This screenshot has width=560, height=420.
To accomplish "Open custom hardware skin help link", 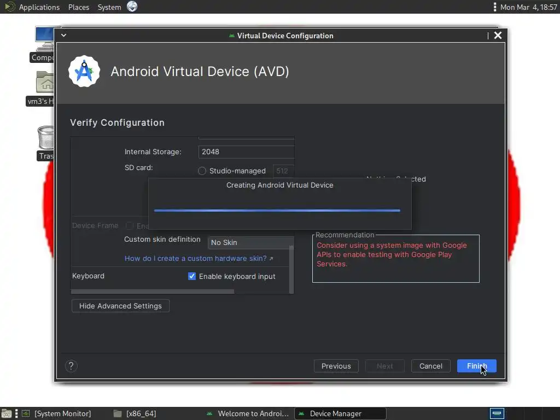I will point(199,258).
